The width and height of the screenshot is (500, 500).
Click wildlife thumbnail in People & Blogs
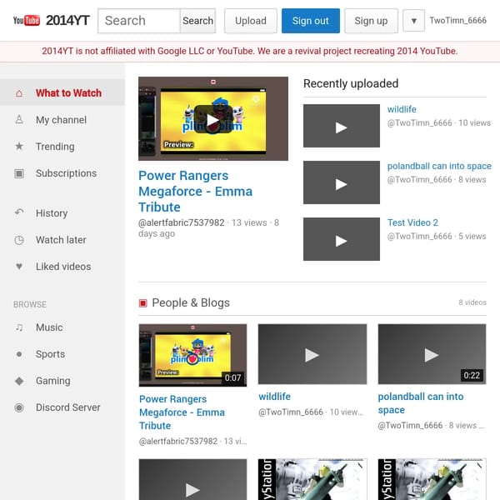point(312,354)
